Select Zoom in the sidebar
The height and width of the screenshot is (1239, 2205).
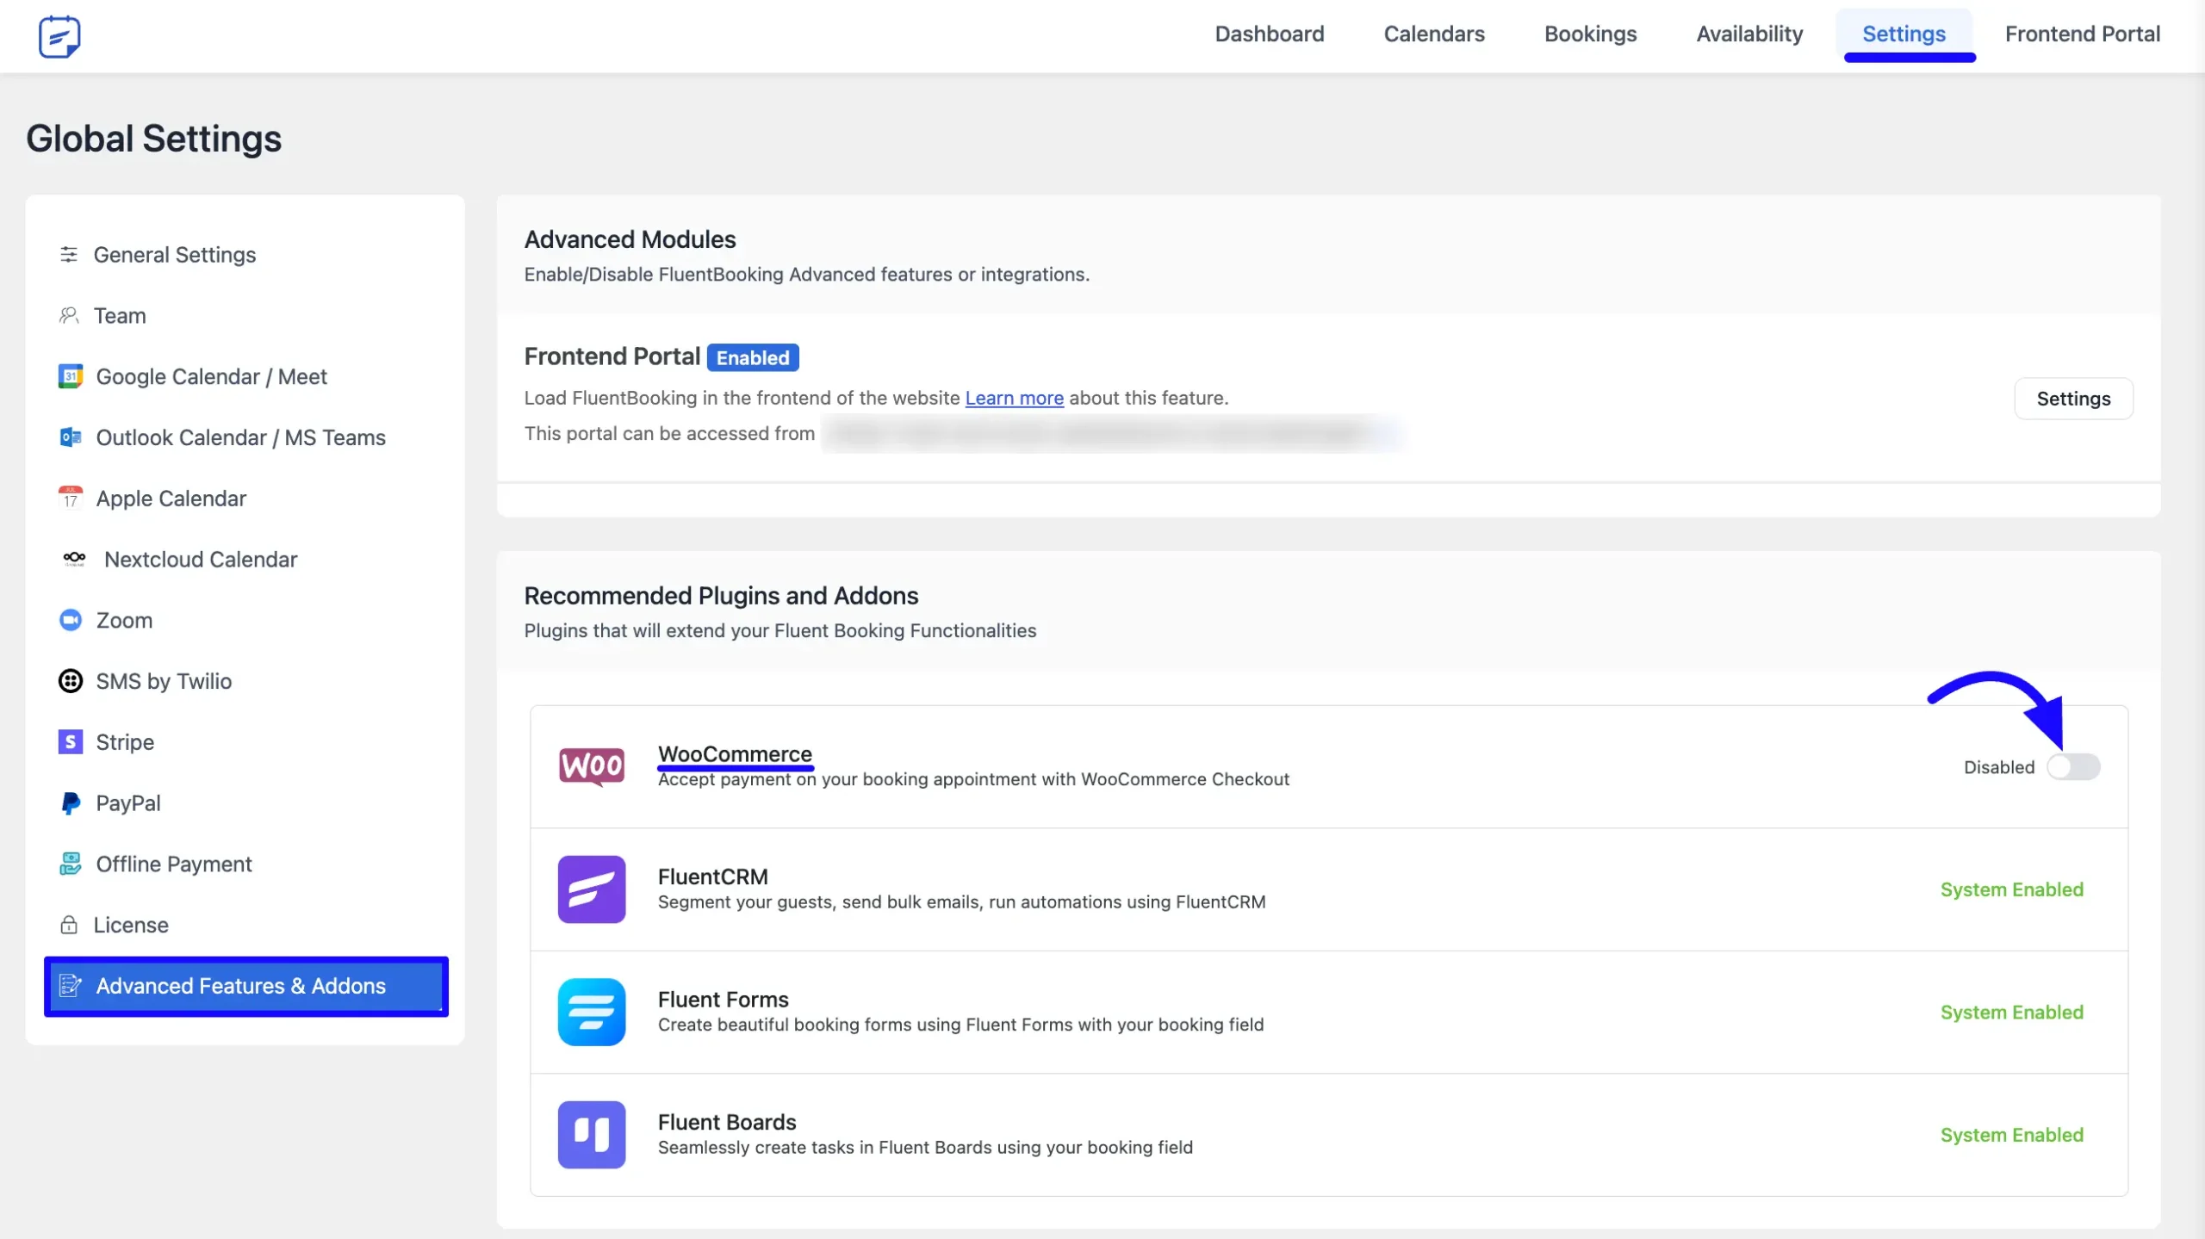pos(245,620)
